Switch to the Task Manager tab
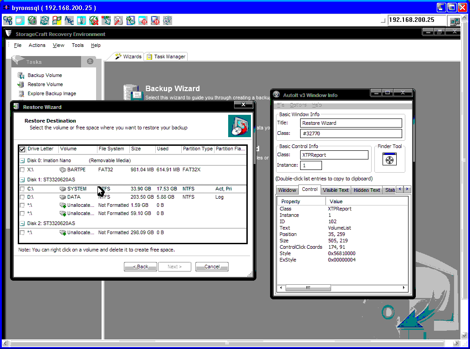 click(166, 56)
